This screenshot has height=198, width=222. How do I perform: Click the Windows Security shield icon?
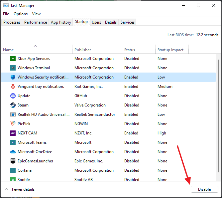pos(13,77)
